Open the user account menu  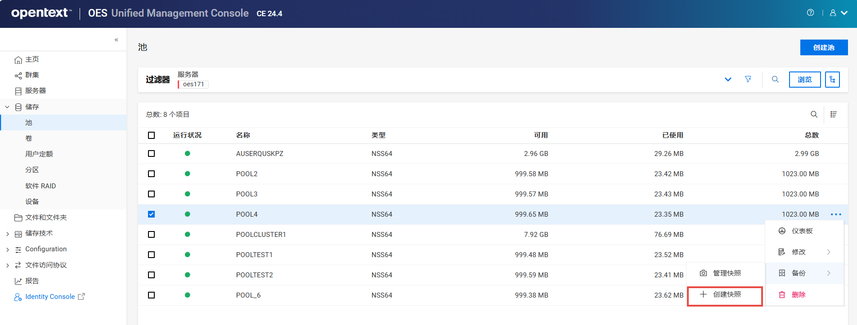(839, 13)
